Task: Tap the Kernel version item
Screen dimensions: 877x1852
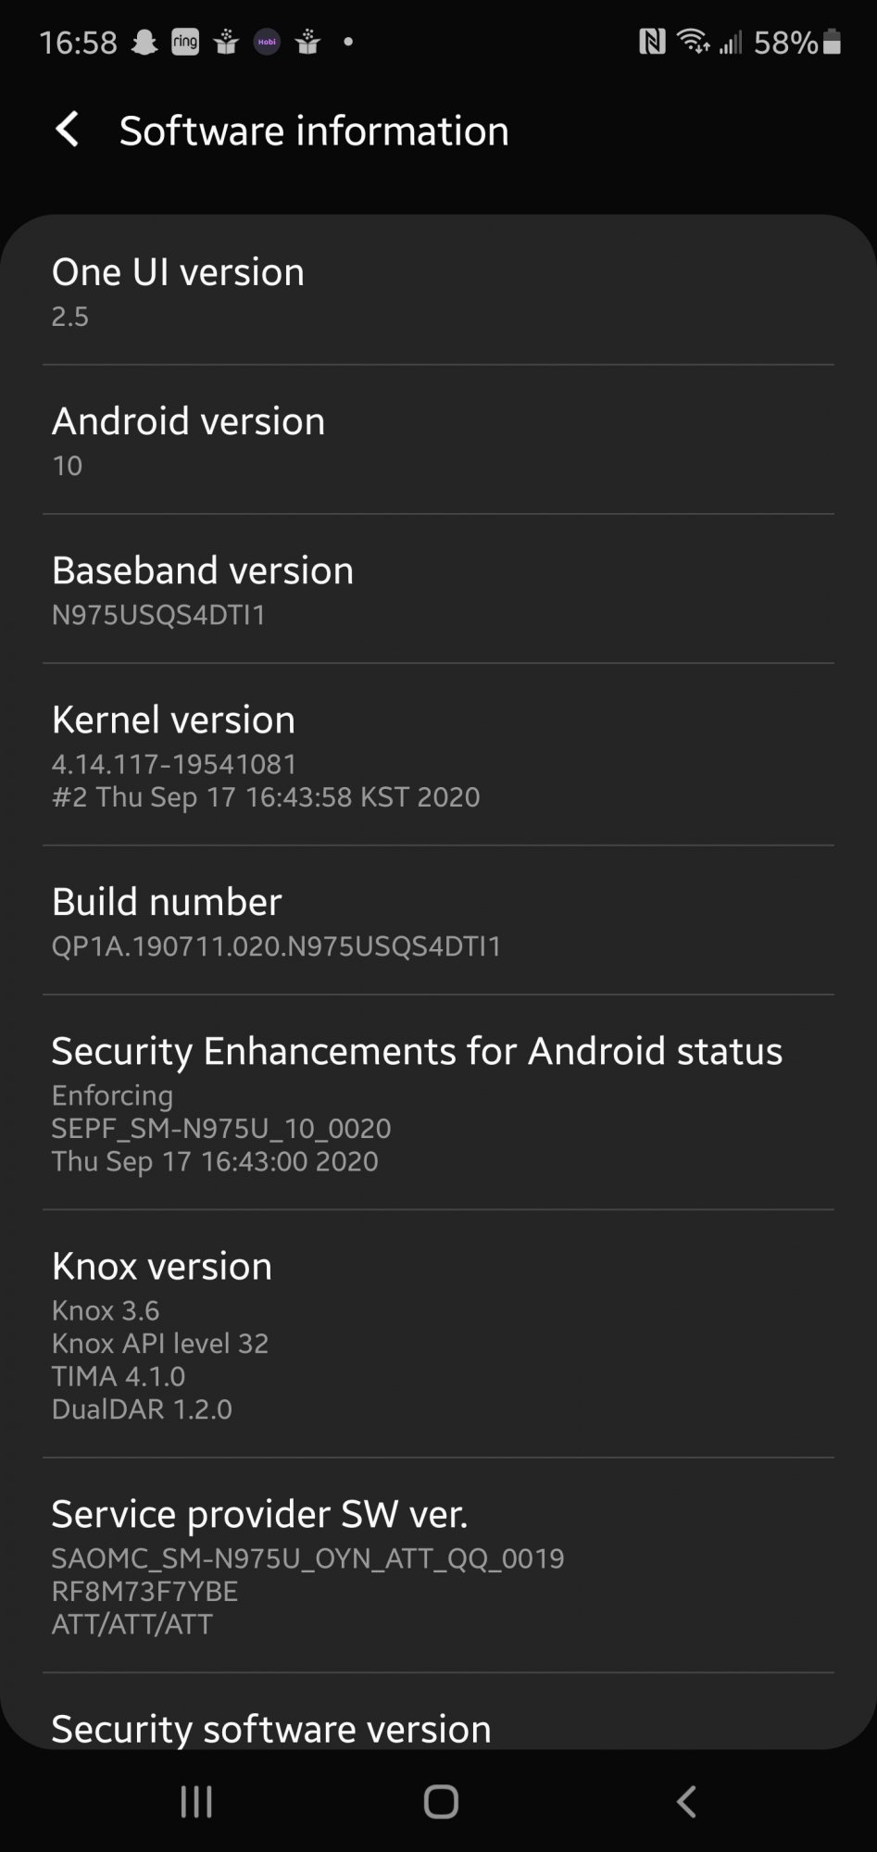Action: (x=438, y=755)
